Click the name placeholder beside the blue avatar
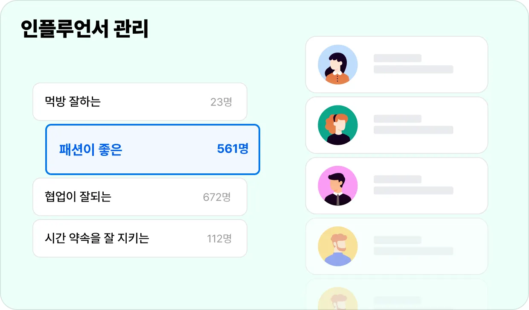This screenshot has width=529, height=310. (x=398, y=58)
